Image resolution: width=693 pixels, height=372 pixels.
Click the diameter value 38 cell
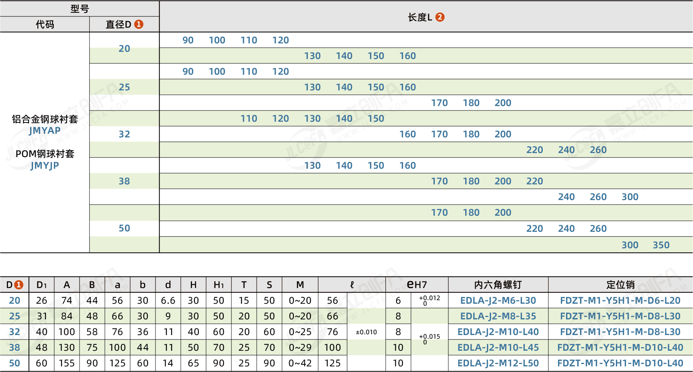(x=125, y=181)
